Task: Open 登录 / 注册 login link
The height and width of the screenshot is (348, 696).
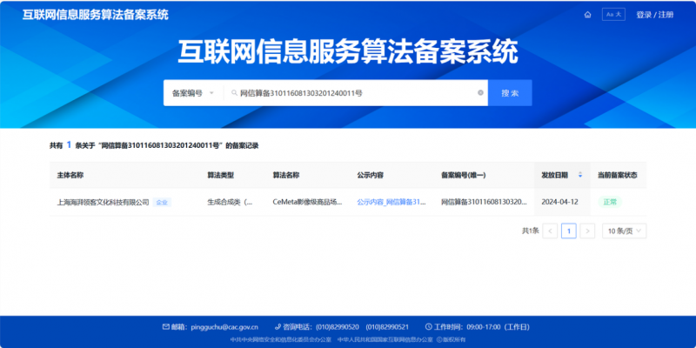Action: [655, 15]
